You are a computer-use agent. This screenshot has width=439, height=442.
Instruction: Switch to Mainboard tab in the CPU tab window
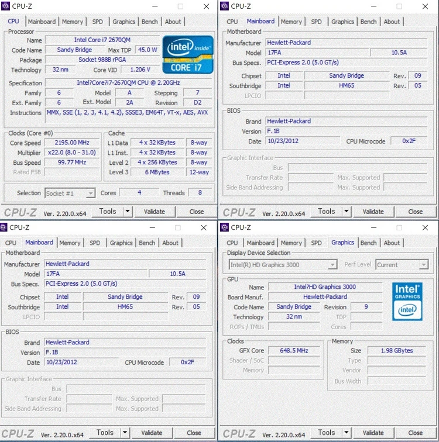tap(42, 22)
